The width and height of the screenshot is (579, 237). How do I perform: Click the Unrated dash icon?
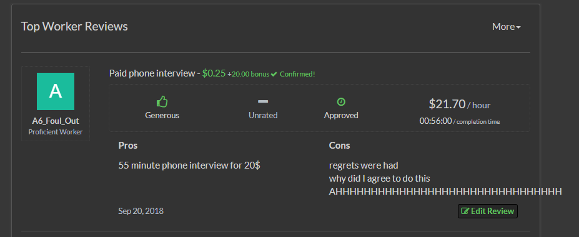tap(263, 101)
